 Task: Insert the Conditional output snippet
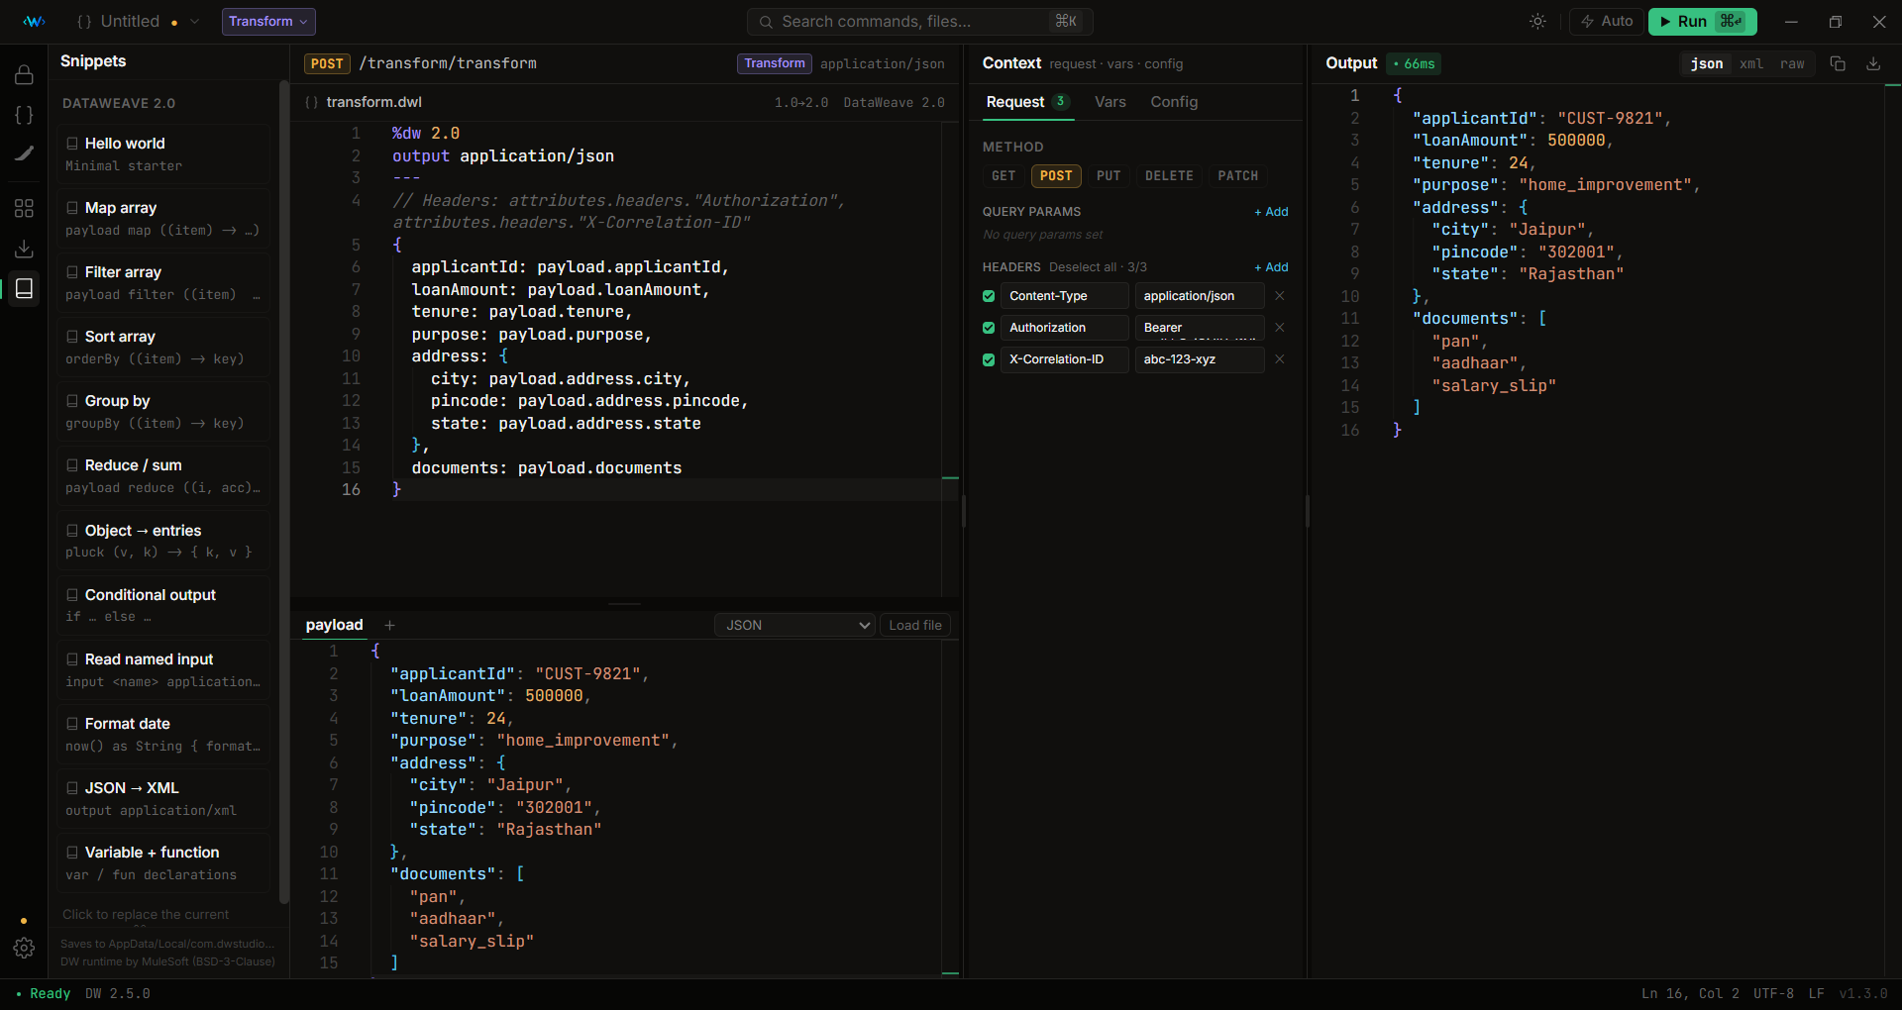click(163, 606)
